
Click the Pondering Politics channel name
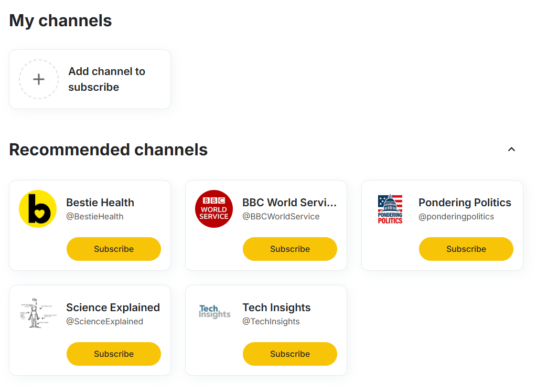[465, 203]
